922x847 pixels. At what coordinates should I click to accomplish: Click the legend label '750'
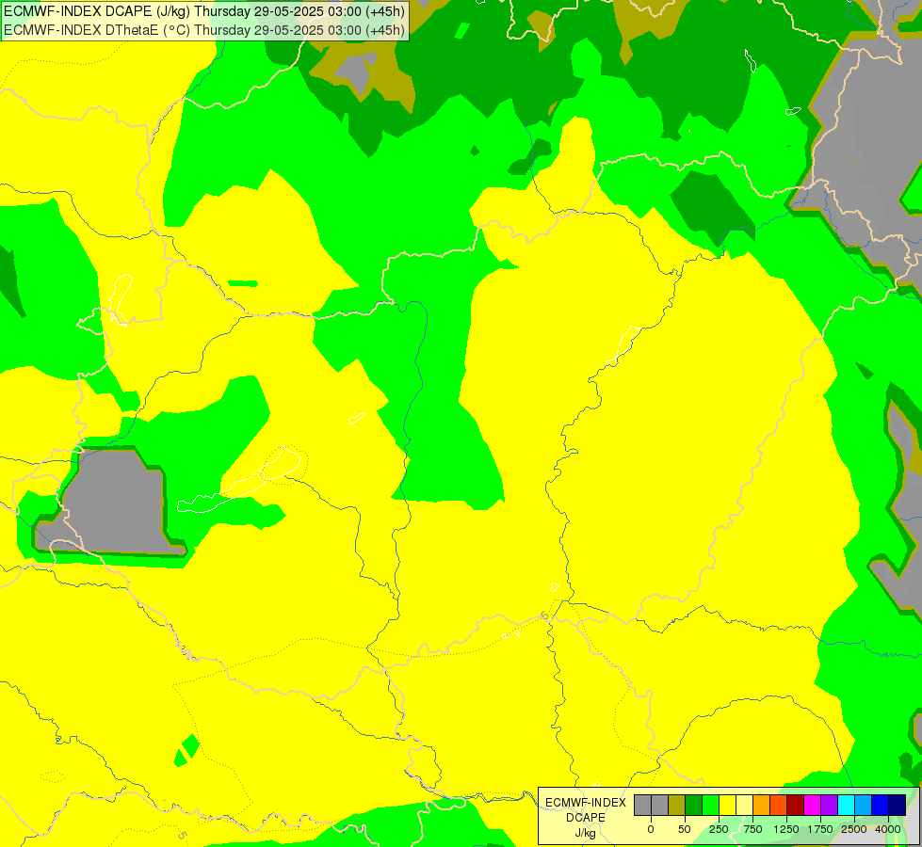tap(752, 829)
